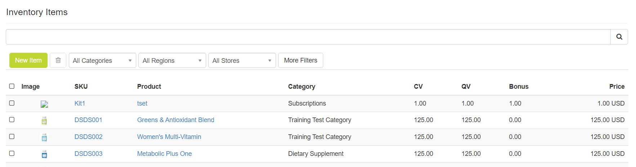This screenshot has height=167, width=636.
Task: Click the trash delete icon
Action: 58,60
